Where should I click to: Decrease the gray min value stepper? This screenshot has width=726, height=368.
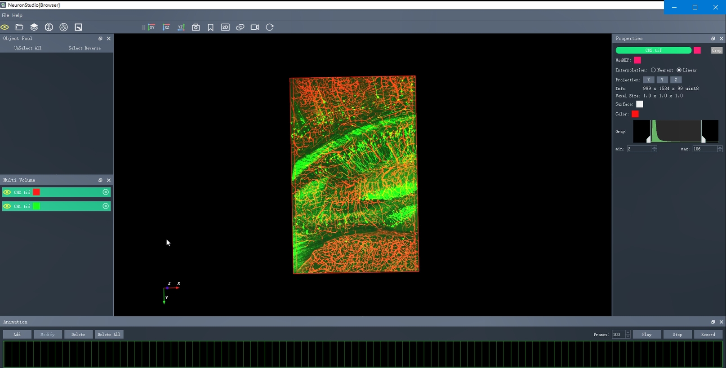click(x=654, y=151)
